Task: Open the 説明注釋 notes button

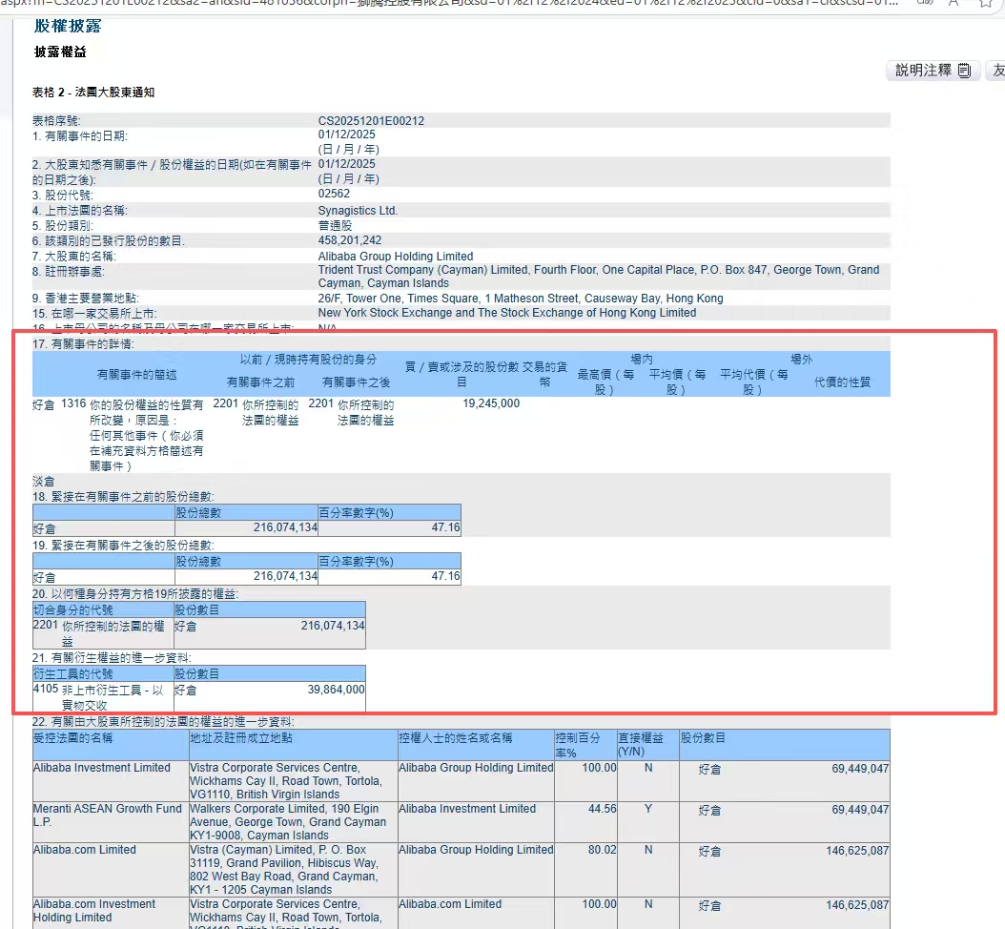Action: coord(933,71)
